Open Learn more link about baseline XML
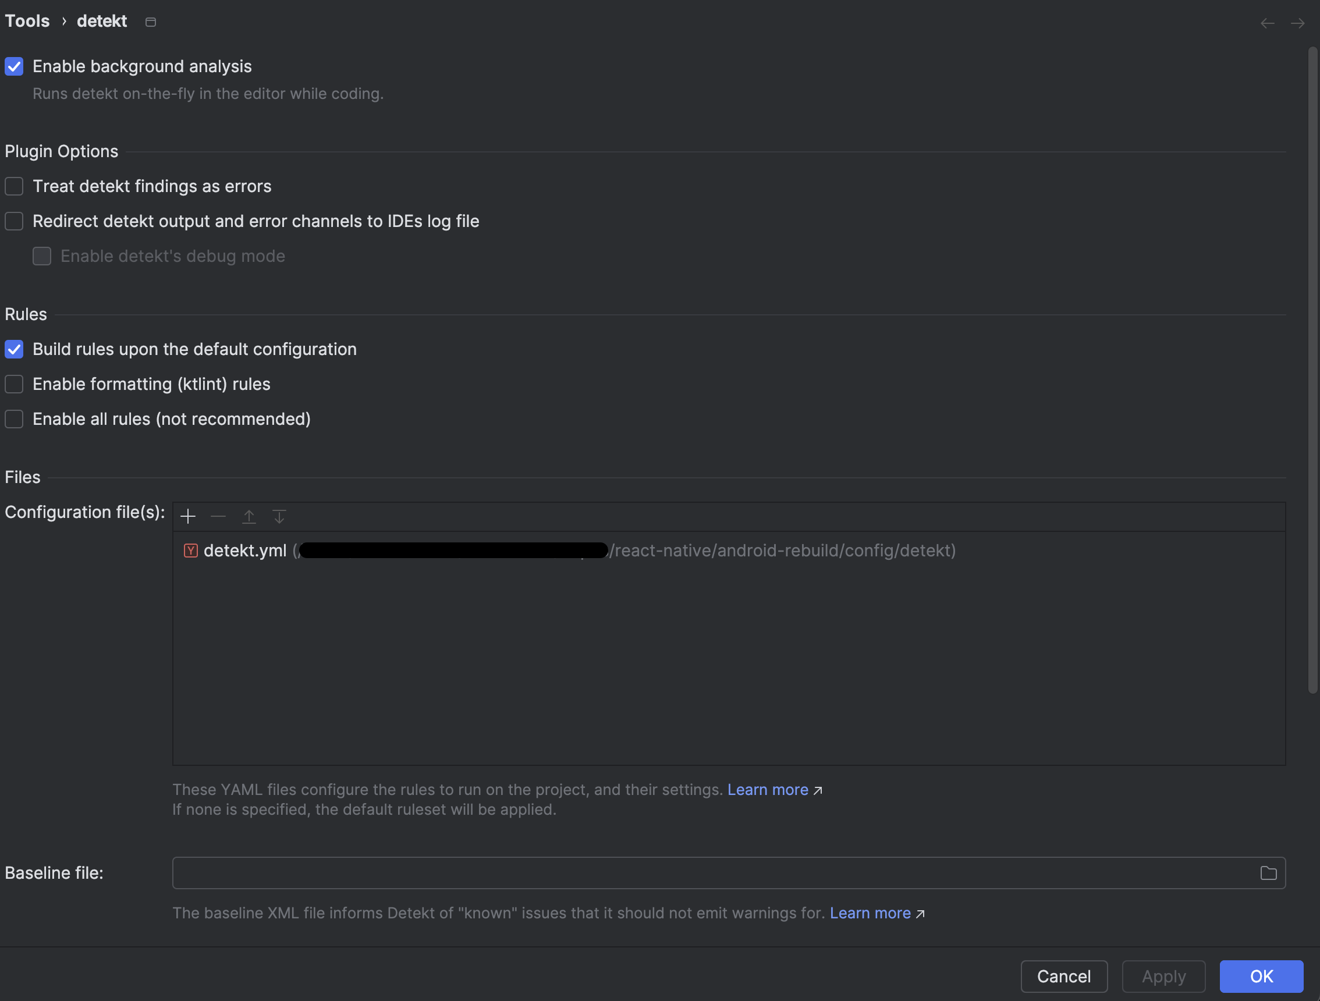The width and height of the screenshot is (1320, 1001). (x=870, y=913)
